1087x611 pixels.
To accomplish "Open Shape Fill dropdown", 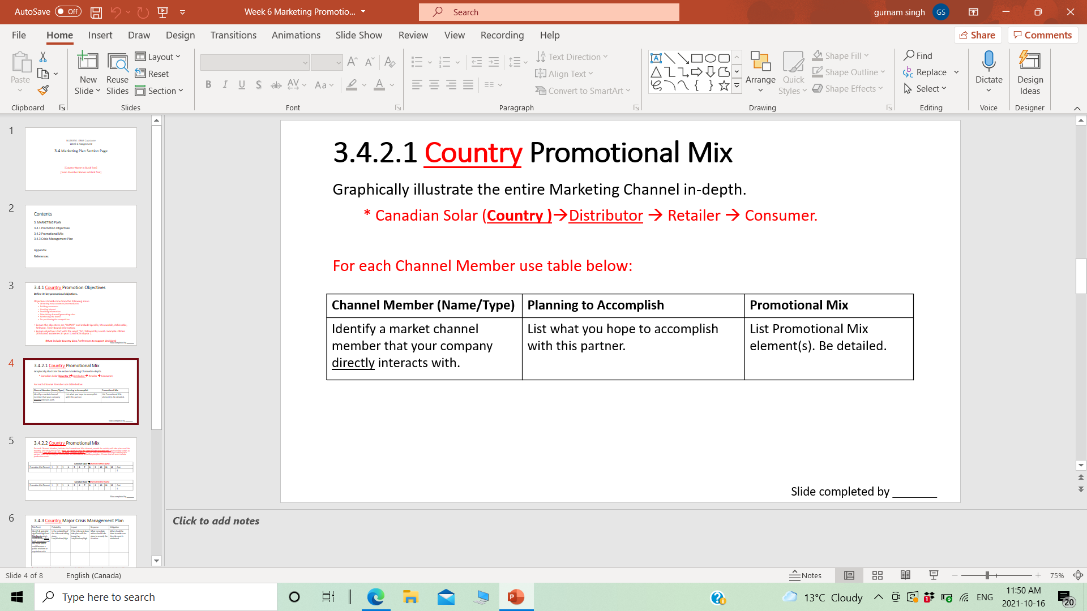I will point(840,55).
